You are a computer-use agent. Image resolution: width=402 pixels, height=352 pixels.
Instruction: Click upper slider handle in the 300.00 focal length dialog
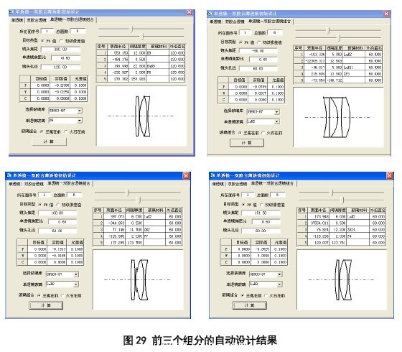coord(132,29)
